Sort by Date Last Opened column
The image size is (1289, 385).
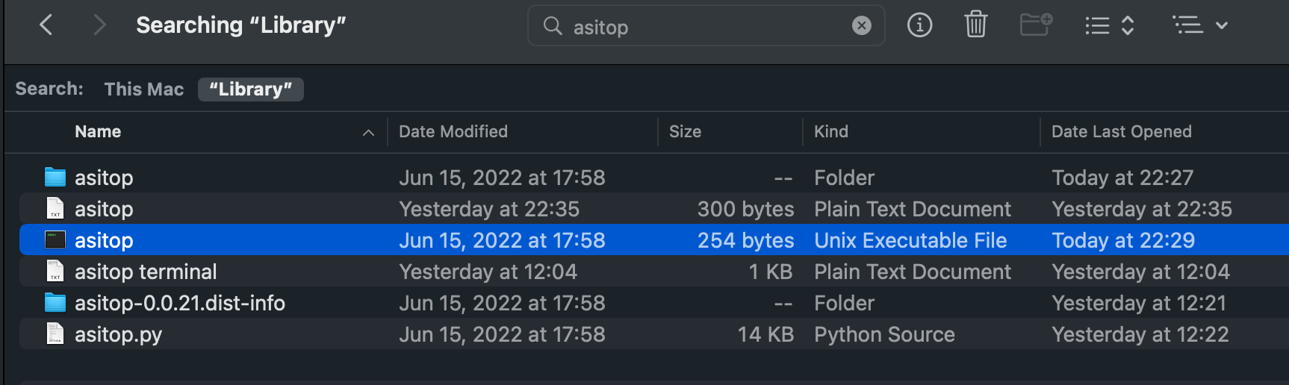coord(1121,132)
